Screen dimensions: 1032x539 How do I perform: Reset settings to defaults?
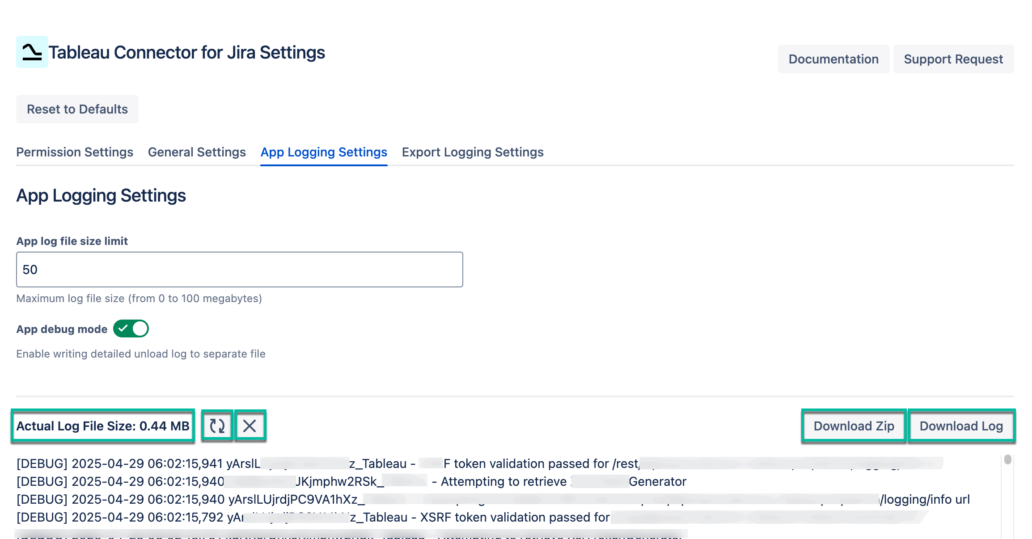[x=77, y=109]
